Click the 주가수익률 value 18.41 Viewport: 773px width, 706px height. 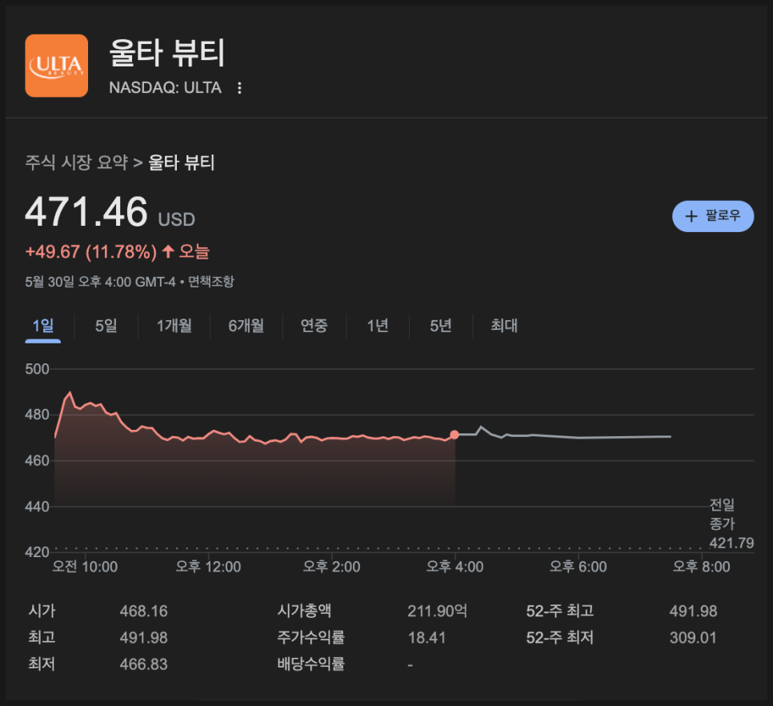tap(427, 638)
